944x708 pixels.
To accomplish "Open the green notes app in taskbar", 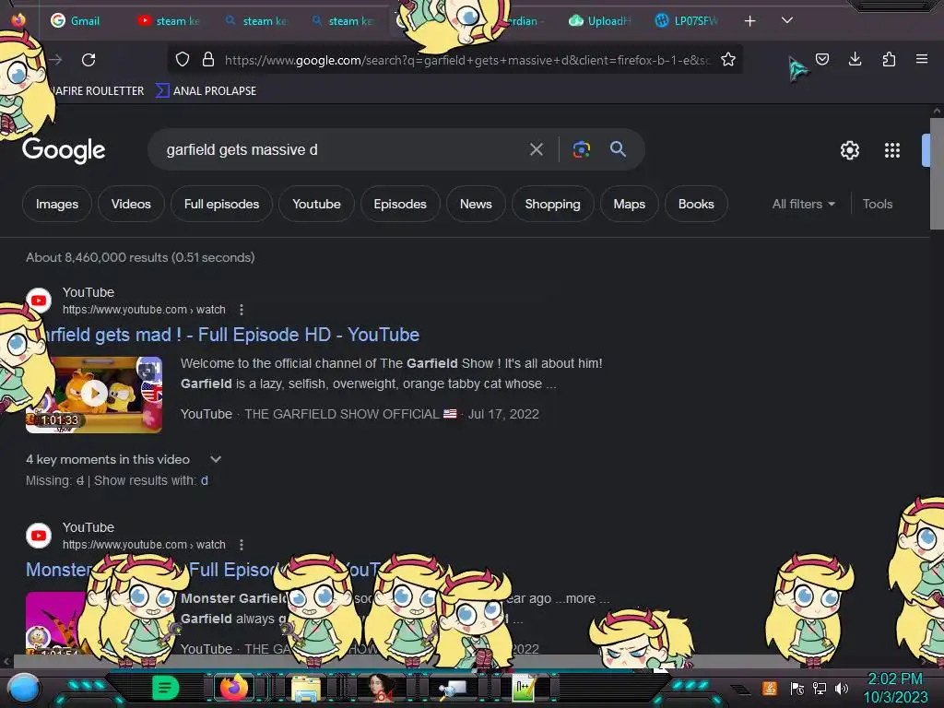I will [165, 688].
